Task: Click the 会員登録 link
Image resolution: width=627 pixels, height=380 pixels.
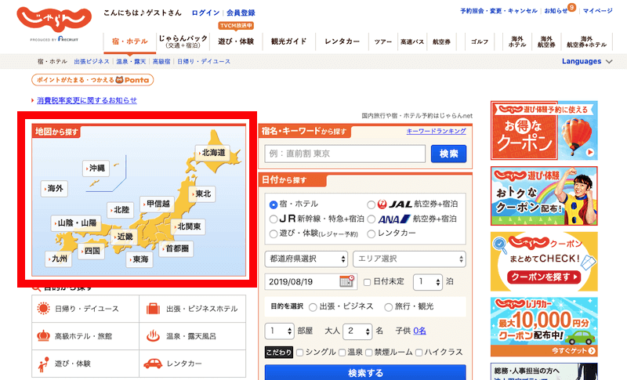Action: (241, 13)
